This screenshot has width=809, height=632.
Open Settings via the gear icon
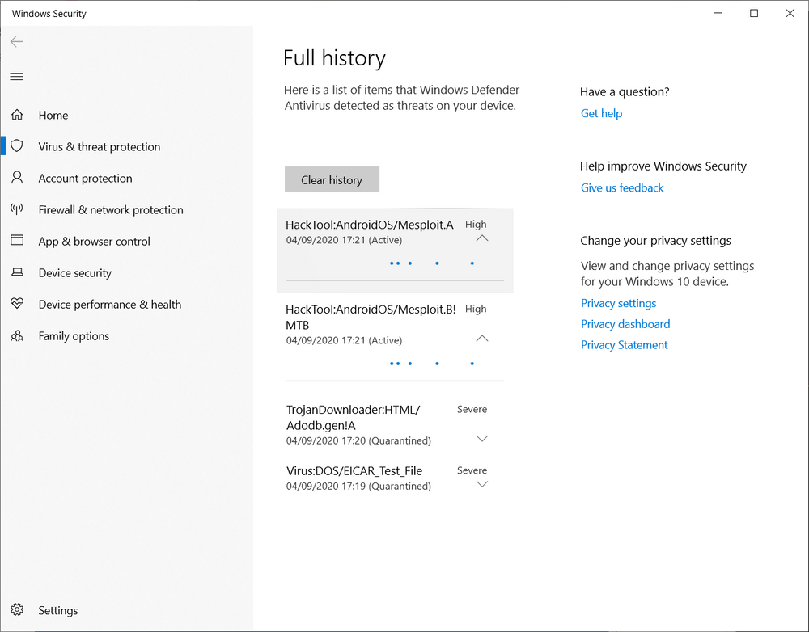click(17, 610)
